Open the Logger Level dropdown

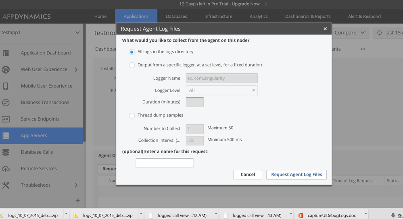[222, 90]
